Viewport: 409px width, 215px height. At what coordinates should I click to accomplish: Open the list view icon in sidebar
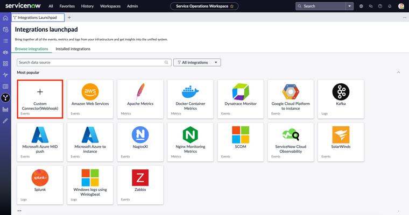[x=5, y=41]
